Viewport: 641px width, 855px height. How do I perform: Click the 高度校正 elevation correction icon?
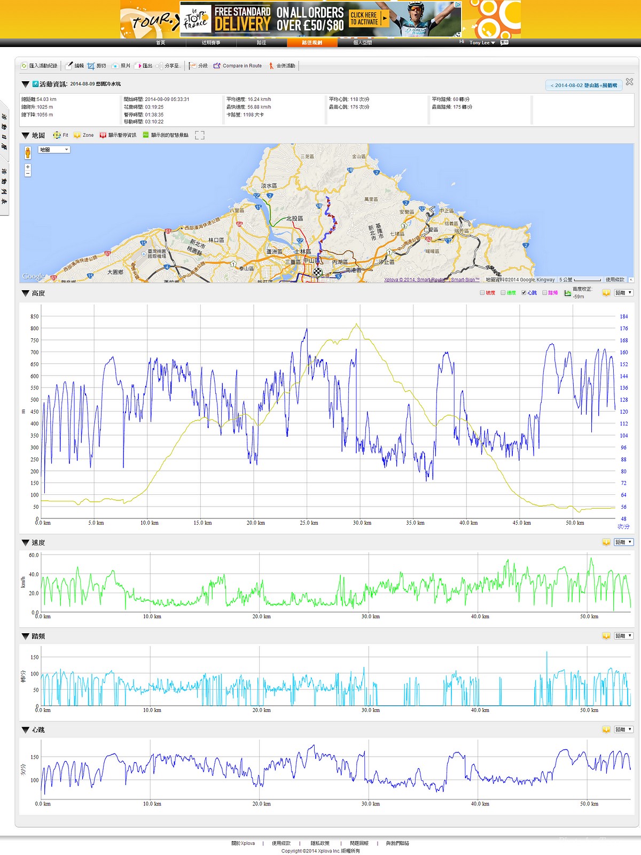pos(568,293)
